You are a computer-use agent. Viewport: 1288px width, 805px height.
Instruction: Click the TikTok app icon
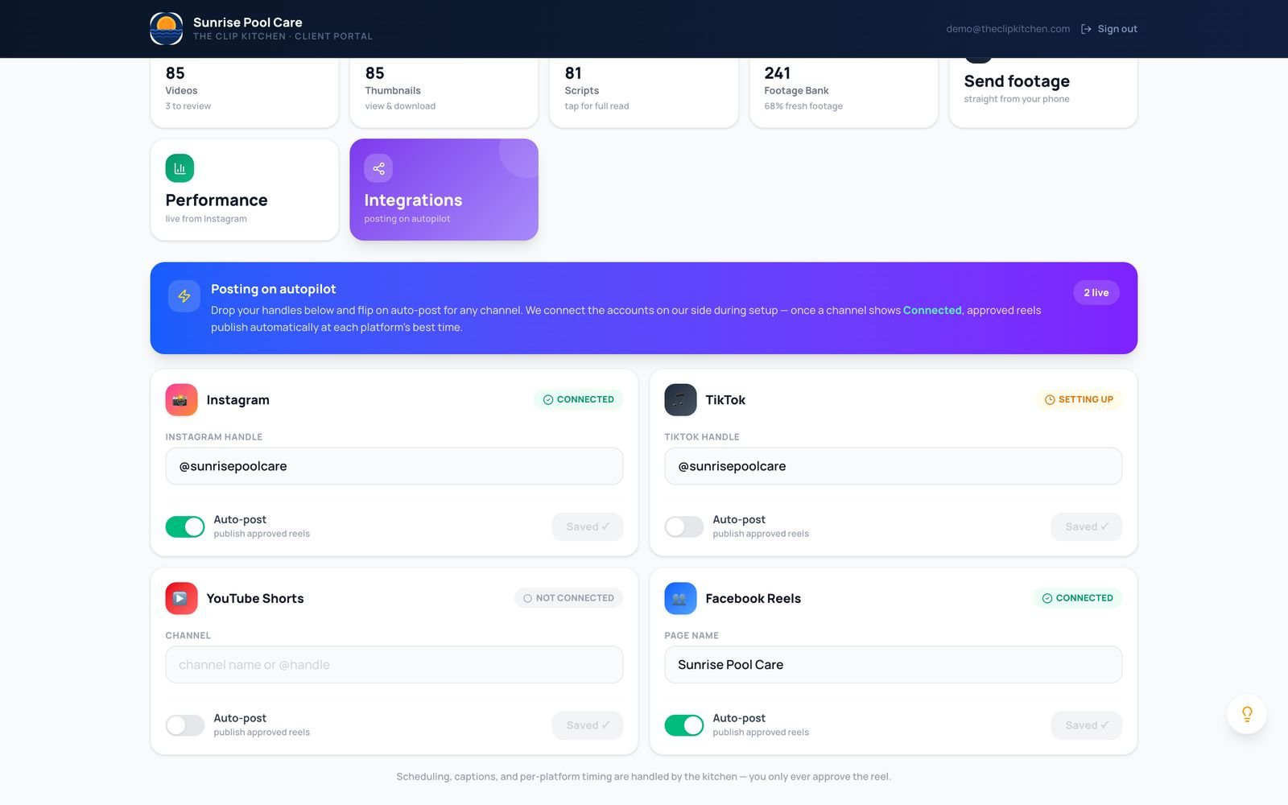coord(680,400)
